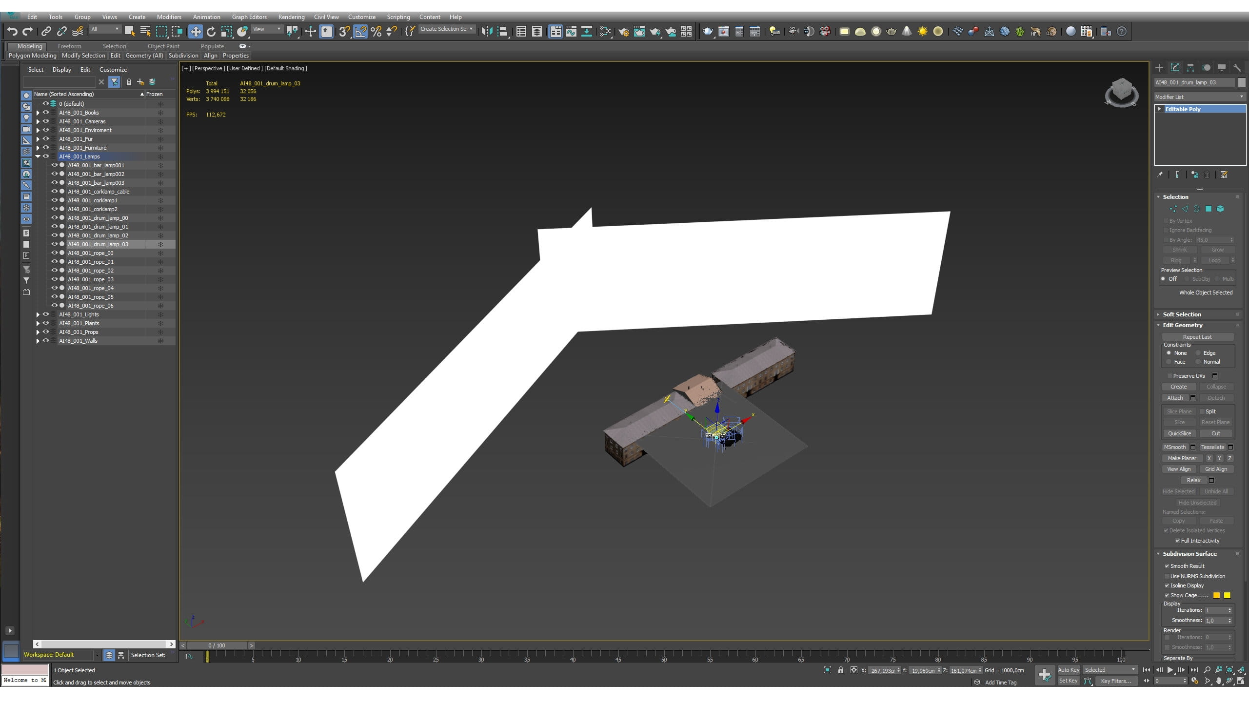Uncheck Isoline Display option
The image size is (1249, 702).
point(1167,585)
